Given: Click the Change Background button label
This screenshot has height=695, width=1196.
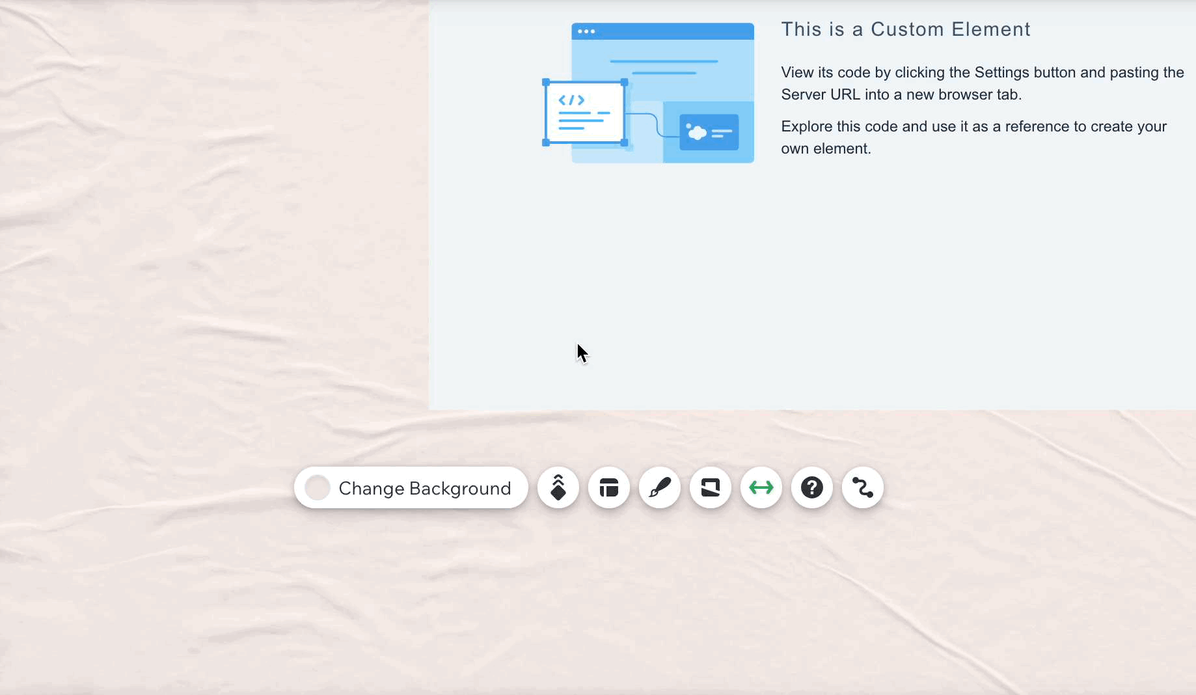Looking at the screenshot, I should [424, 488].
